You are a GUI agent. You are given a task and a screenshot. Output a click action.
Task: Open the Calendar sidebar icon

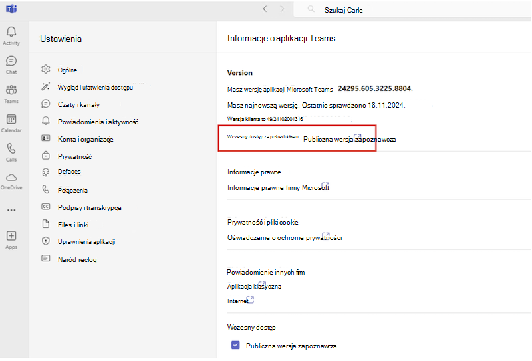(x=11, y=119)
